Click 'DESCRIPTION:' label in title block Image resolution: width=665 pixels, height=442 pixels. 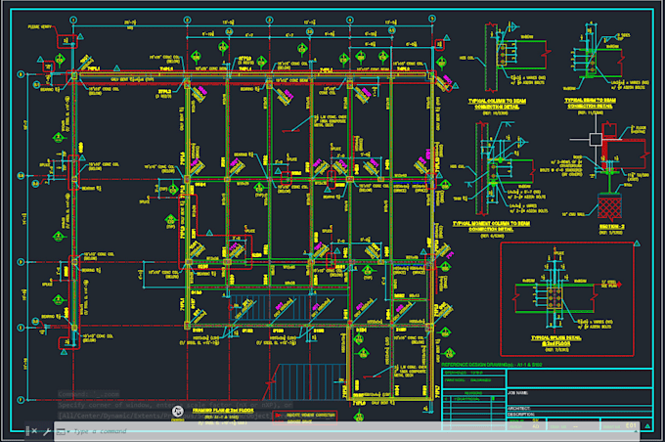point(521,414)
